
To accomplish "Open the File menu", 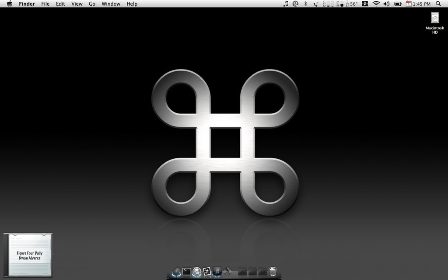I will [x=45, y=3].
